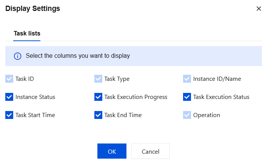Click the 'Task End Time' label text
This screenshot has height=162, width=268.
click(x=123, y=115)
